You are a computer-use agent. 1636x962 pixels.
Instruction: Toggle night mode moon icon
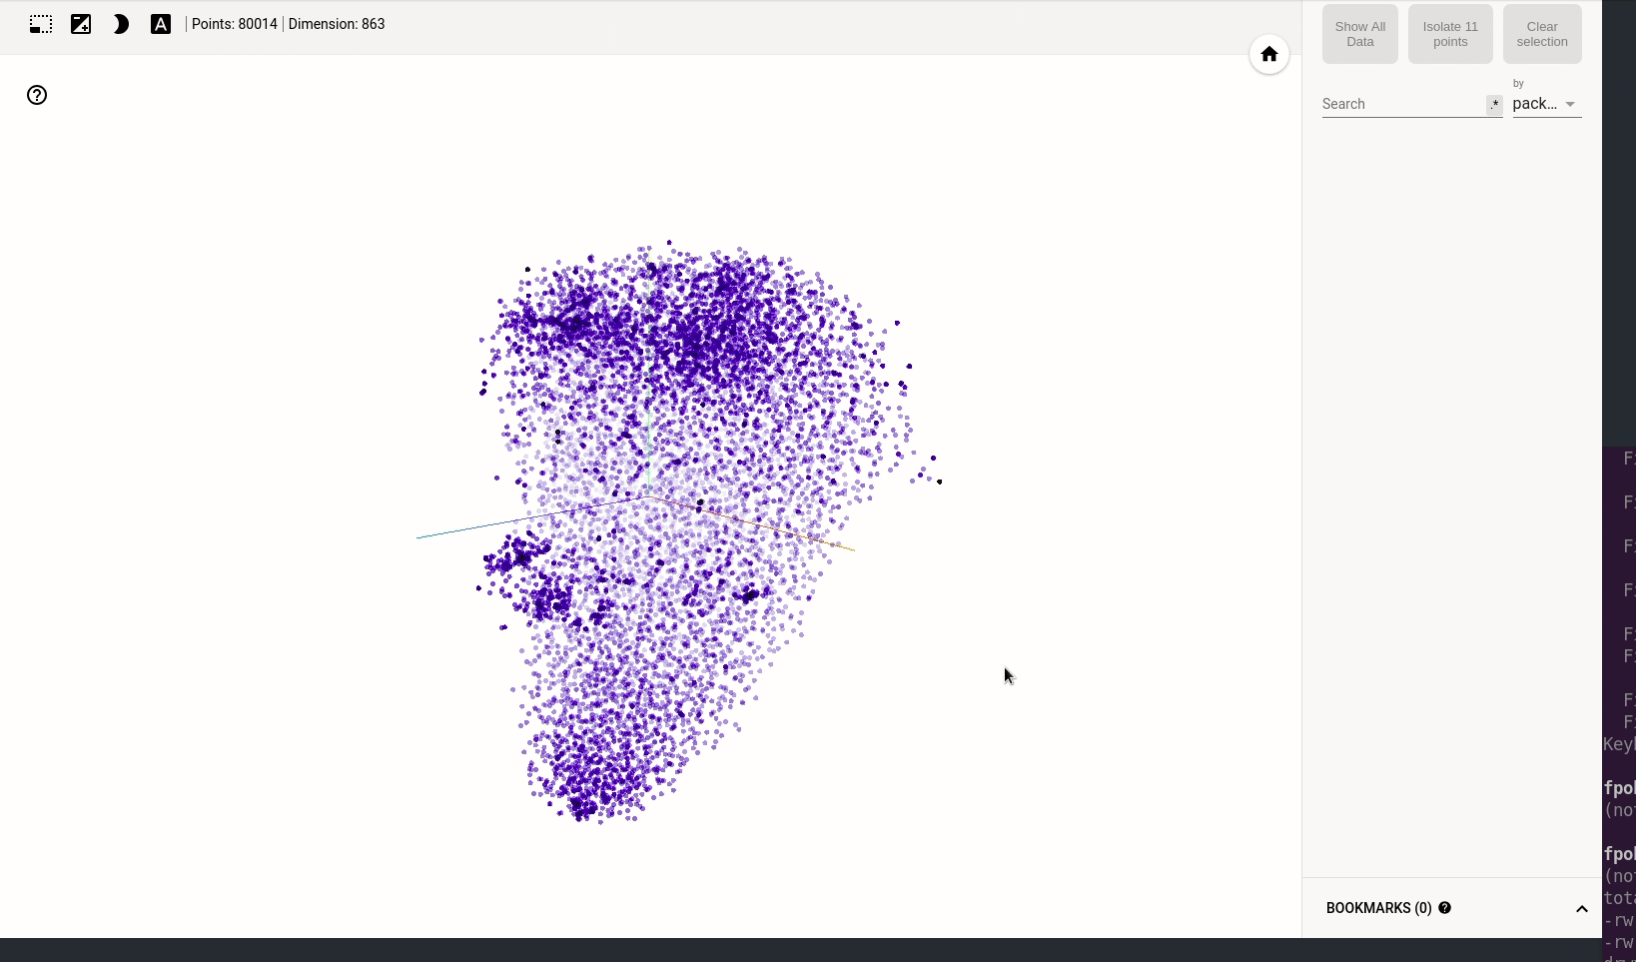click(121, 24)
